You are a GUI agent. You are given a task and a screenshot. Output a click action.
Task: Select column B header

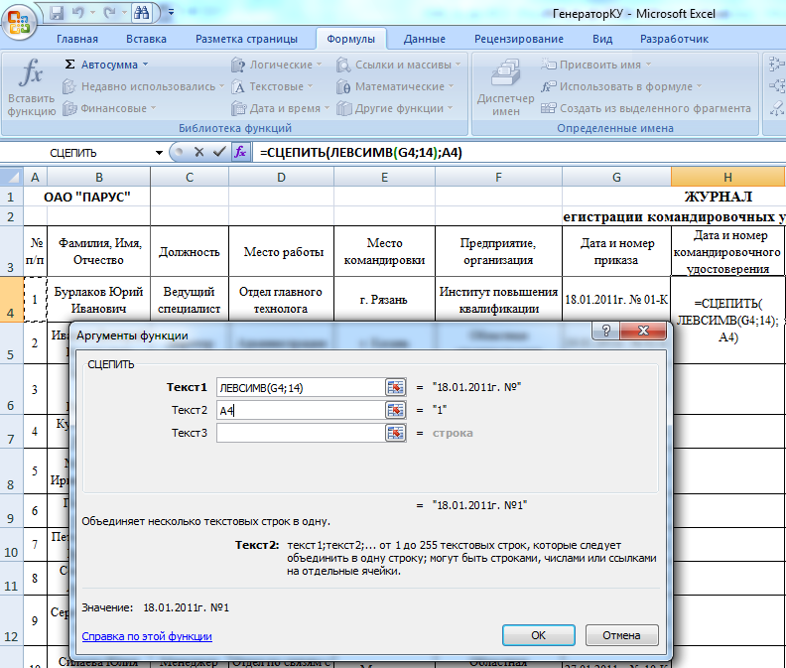99,177
